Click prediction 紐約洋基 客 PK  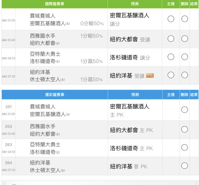point(129,166)
